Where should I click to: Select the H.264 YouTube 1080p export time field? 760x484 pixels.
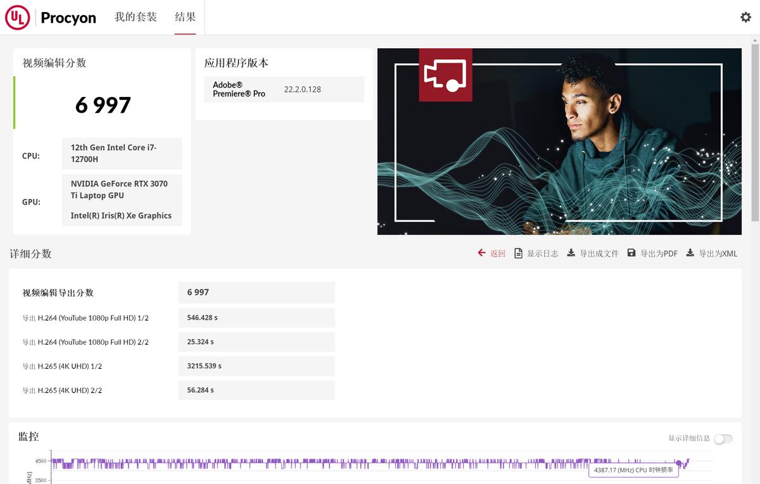pyautogui.click(x=256, y=317)
